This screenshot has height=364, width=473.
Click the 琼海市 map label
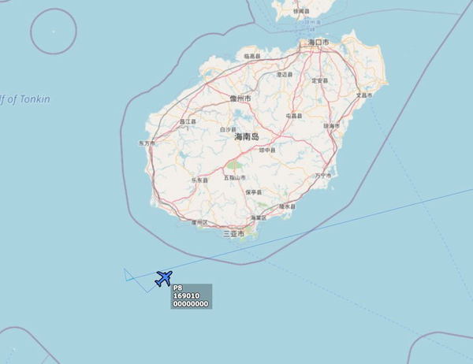pos(332,126)
